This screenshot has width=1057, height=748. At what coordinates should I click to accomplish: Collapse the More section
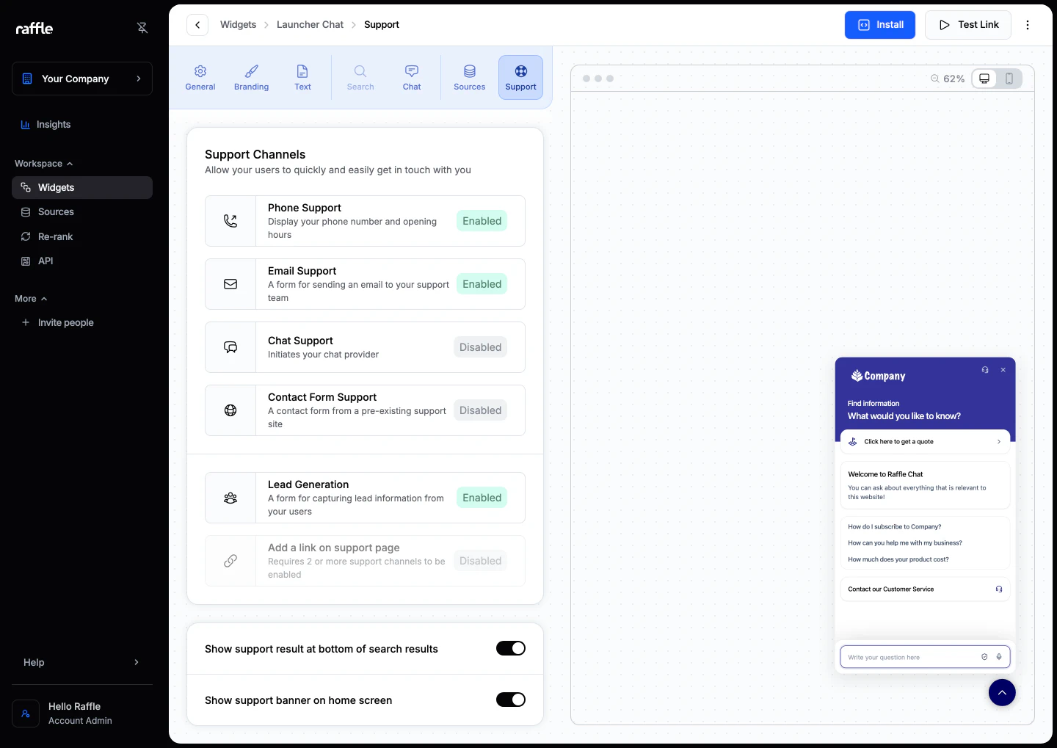[x=31, y=299]
